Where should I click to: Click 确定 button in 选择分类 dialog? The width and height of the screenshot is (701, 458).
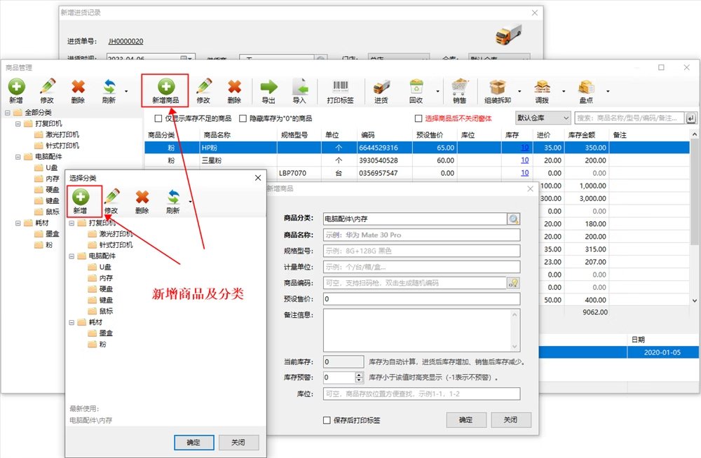(193, 443)
